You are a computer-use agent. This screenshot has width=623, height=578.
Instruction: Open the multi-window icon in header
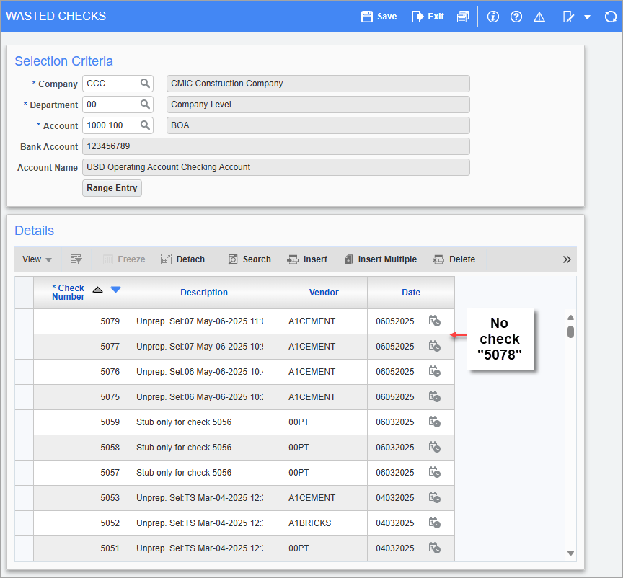[x=463, y=17]
